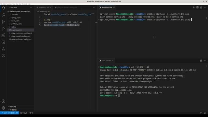Open the Manage gear icon
The width and height of the screenshot is (208, 117).
point(3,108)
